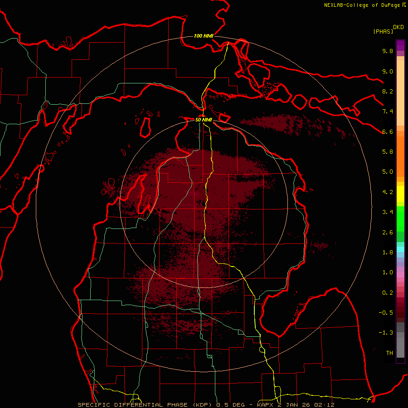Click the [PHAS] units label

click(x=383, y=31)
